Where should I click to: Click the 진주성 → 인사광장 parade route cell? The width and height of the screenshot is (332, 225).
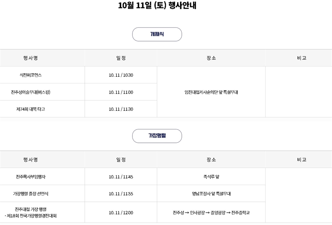211,213
